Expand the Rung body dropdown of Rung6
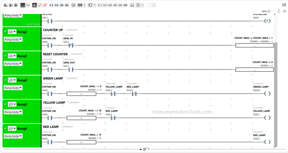Image resolution: width=288 pixels, height=153 pixels. click(13, 136)
